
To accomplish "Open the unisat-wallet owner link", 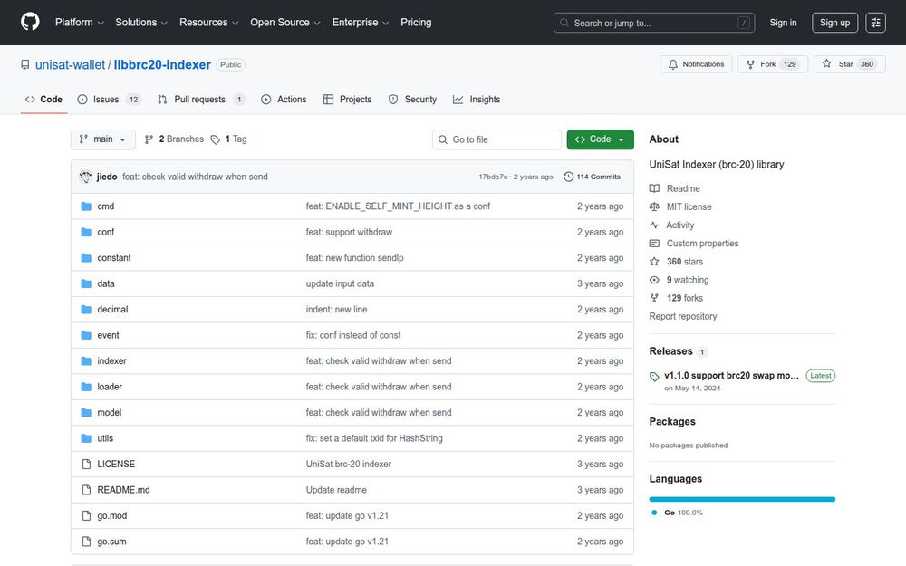I will [70, 64].
